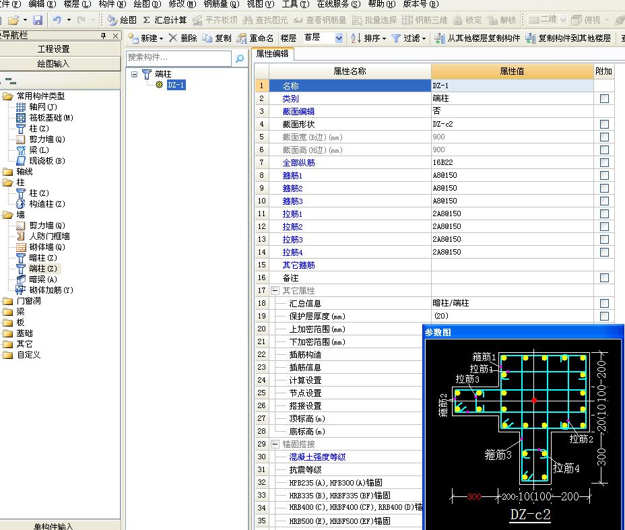The width and height of the screenshot is (625, 530).
Task: Click 从其他楼层复制构件 button
Action: tap(477, 38)
